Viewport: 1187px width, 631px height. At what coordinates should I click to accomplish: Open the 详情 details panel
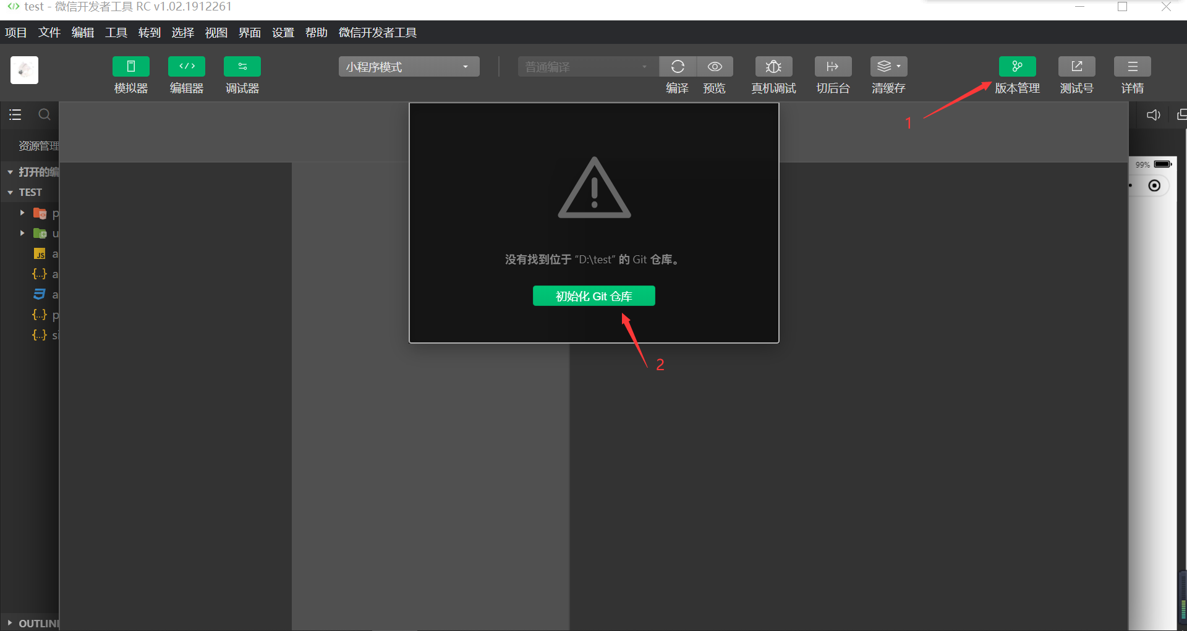(x=1132, y=67)
